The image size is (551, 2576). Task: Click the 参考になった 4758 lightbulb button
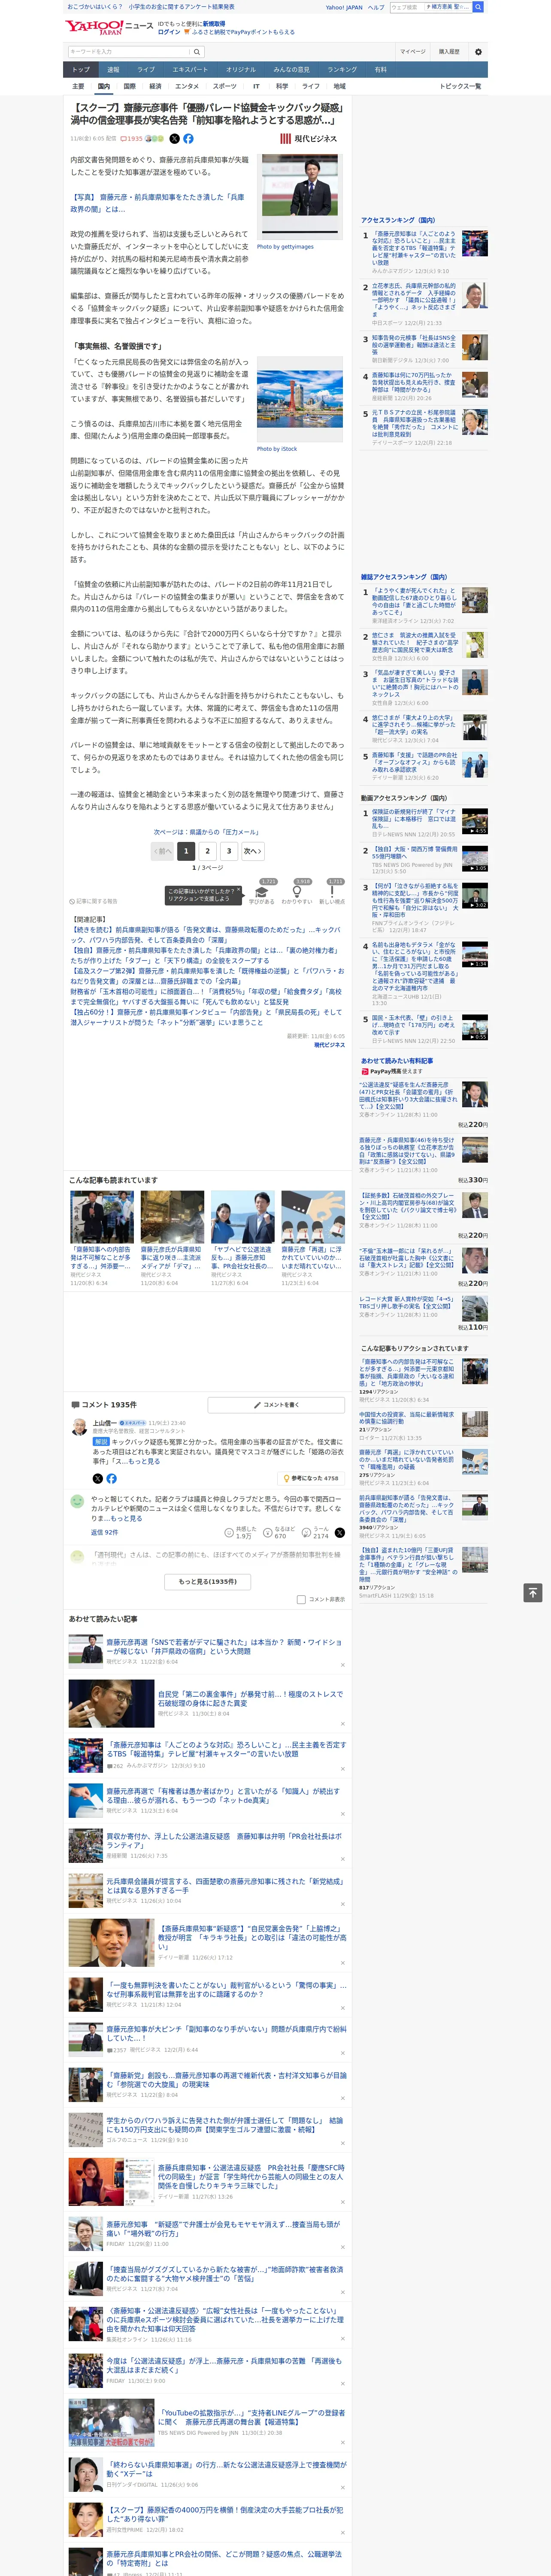pos(311,1478)
